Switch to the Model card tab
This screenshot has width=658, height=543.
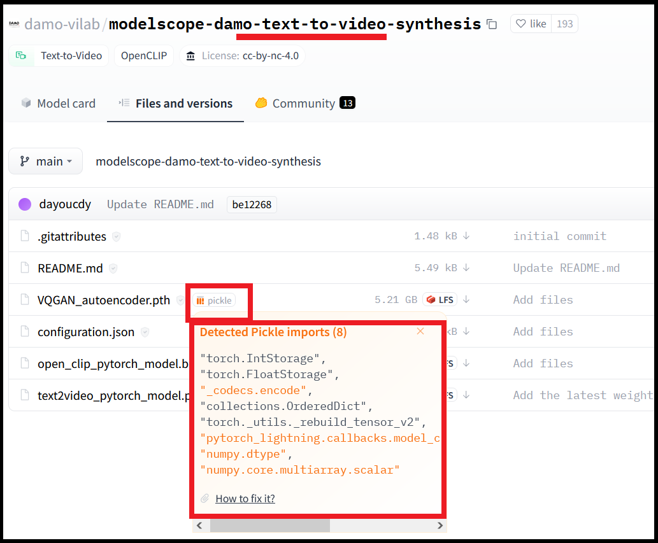coord(59,103)
